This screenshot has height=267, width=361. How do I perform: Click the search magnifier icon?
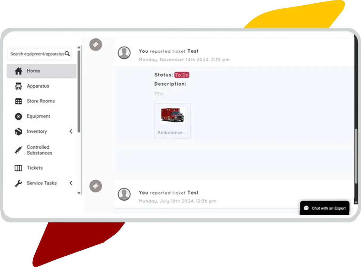tap(67, 54)
